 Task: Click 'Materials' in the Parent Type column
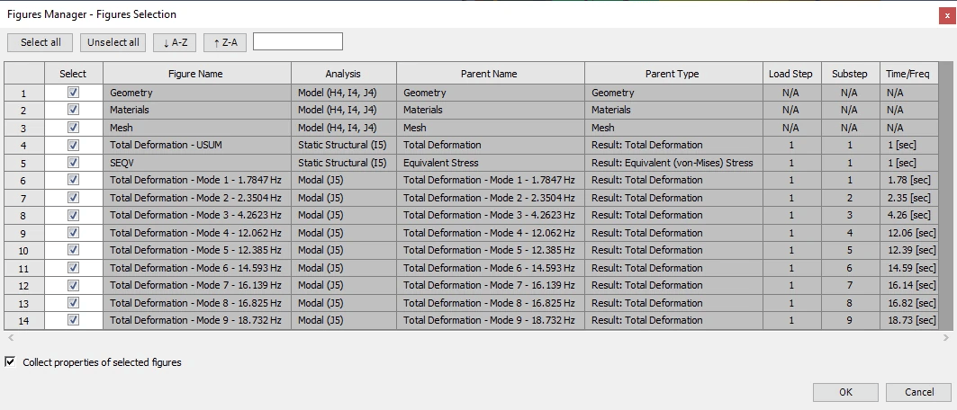(673, 110)
